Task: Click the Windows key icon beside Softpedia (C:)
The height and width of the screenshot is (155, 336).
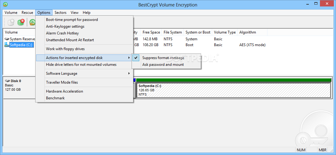Action: point(7,45)
